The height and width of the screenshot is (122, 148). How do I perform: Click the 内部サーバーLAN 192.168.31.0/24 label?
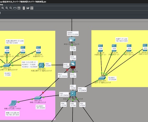pos(122,40)
